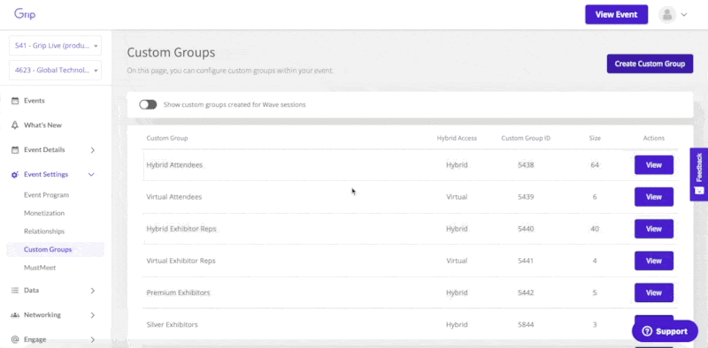Click the What's New bell icon
The height and width of the screenshot is (348, 708).
(15, 125)
